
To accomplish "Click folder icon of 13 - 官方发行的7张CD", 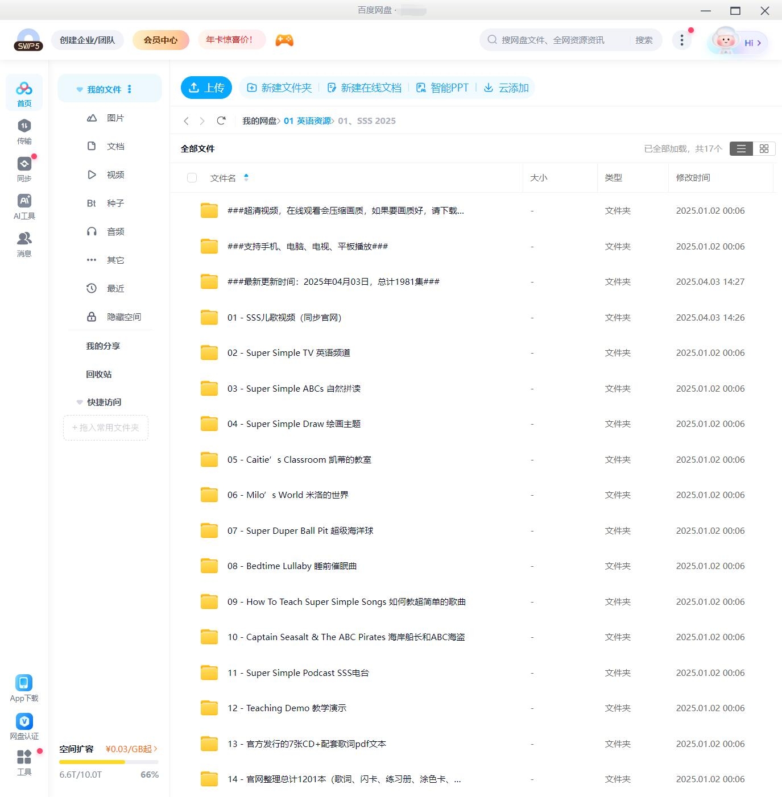I will (x=209, y=744).
